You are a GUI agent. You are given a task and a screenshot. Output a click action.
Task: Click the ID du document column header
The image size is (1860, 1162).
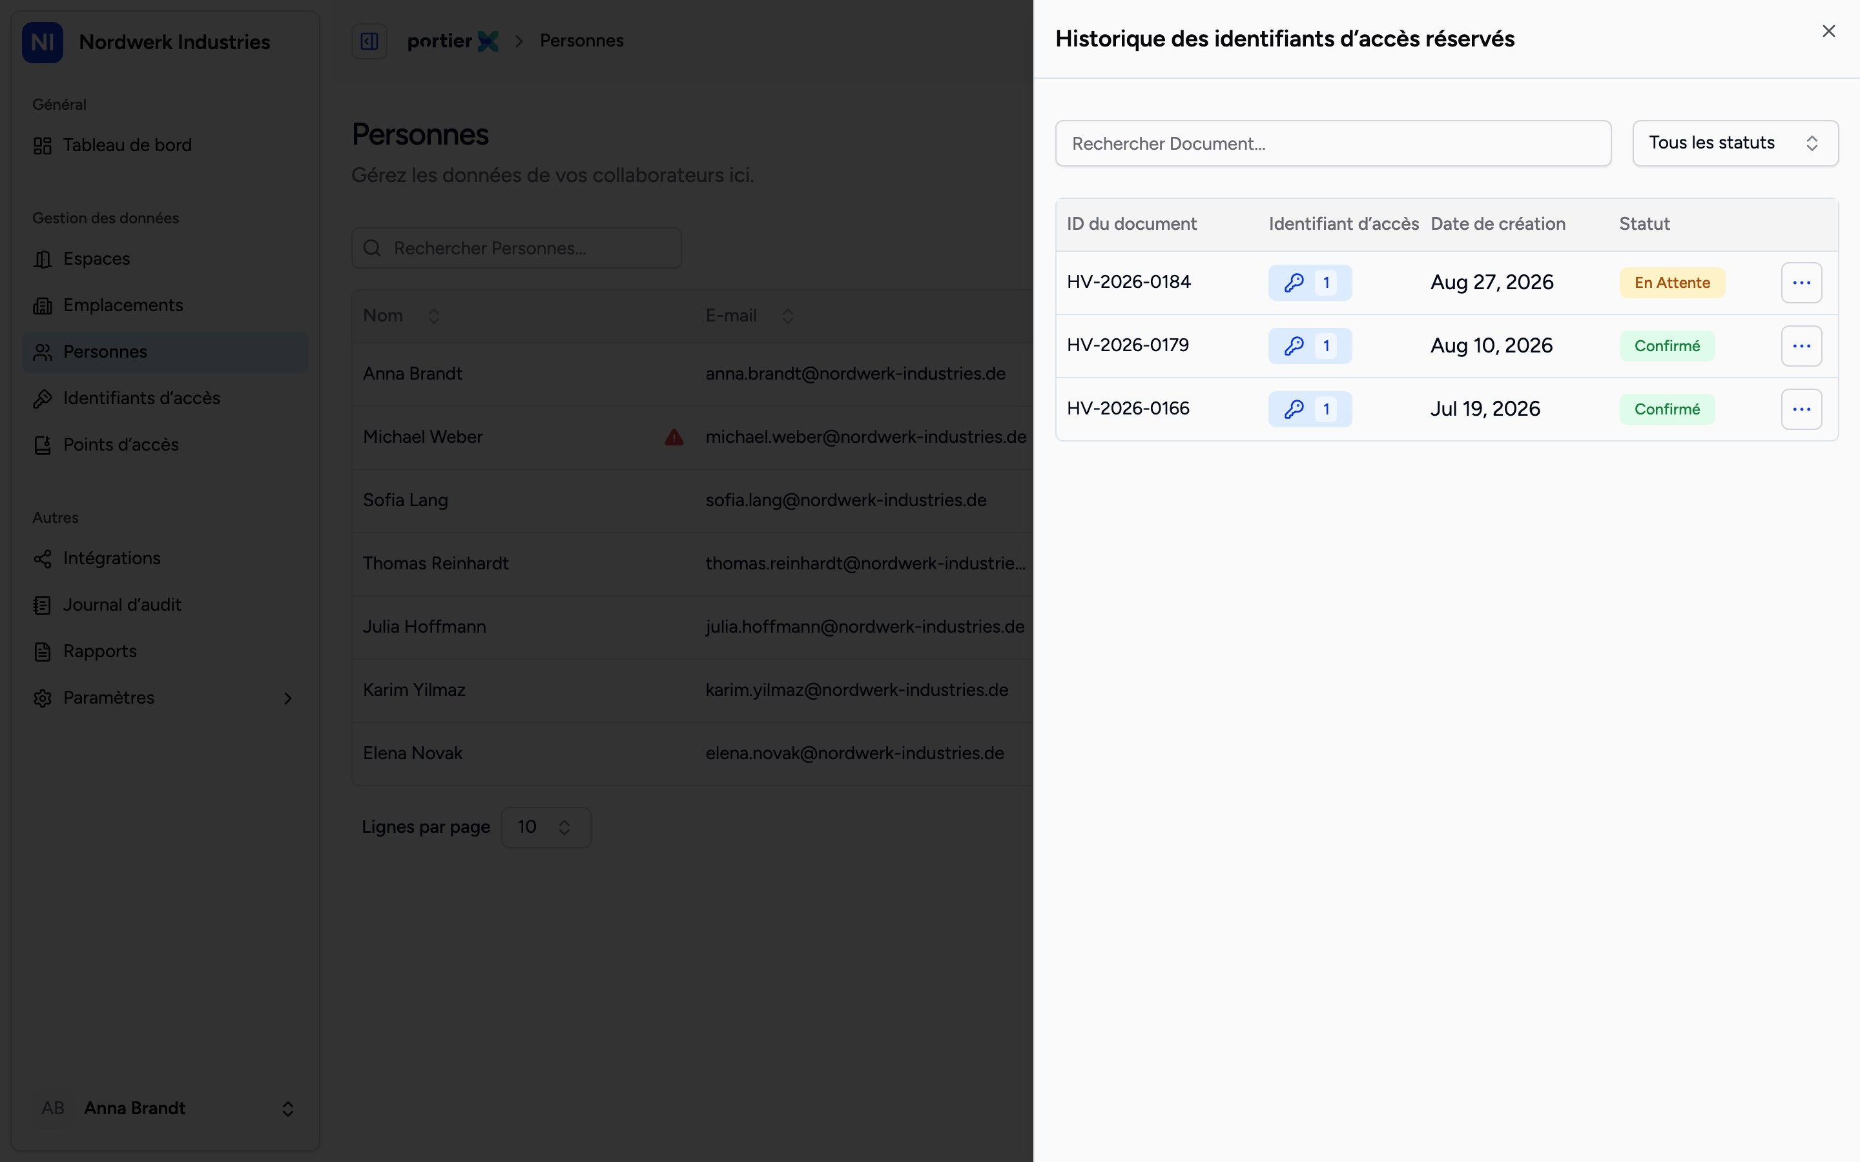click(x=1131, y=223)
